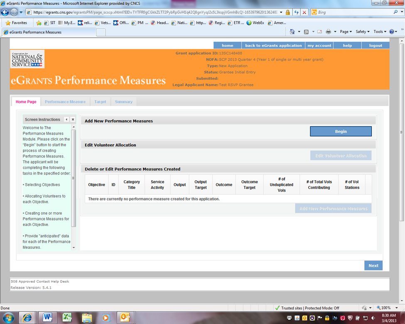This screenshot has height=324, width=405.
Task: Open the Safety dropdown menu
Action: [x=363, y=32]
